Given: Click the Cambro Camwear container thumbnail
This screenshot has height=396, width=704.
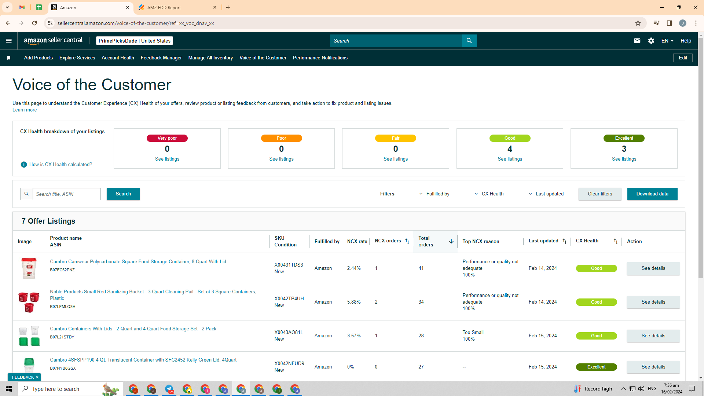Looking at the screenshot, I should tap(29, 268).
